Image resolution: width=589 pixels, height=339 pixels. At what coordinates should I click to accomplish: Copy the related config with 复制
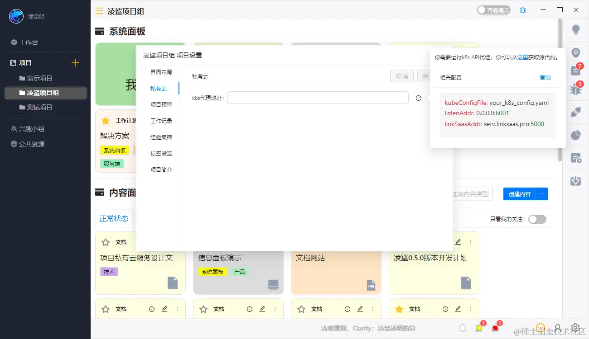[545, 78]
